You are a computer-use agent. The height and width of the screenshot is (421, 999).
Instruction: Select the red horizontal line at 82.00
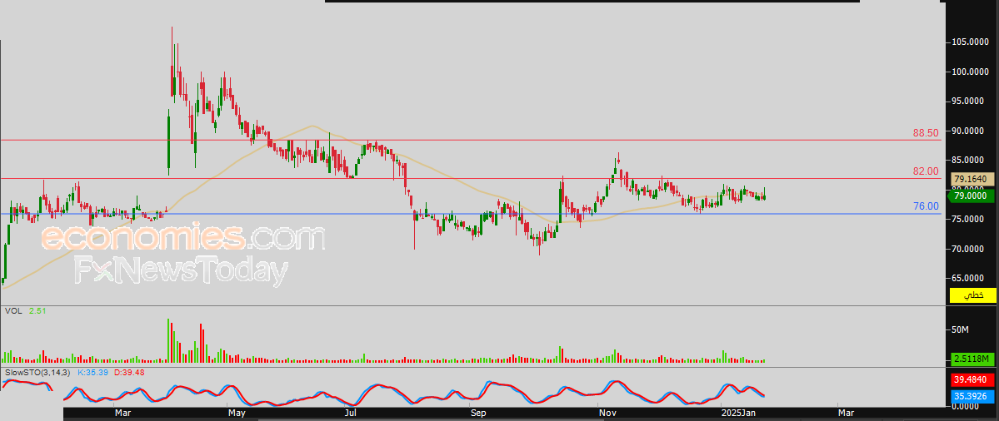[472, 179]
